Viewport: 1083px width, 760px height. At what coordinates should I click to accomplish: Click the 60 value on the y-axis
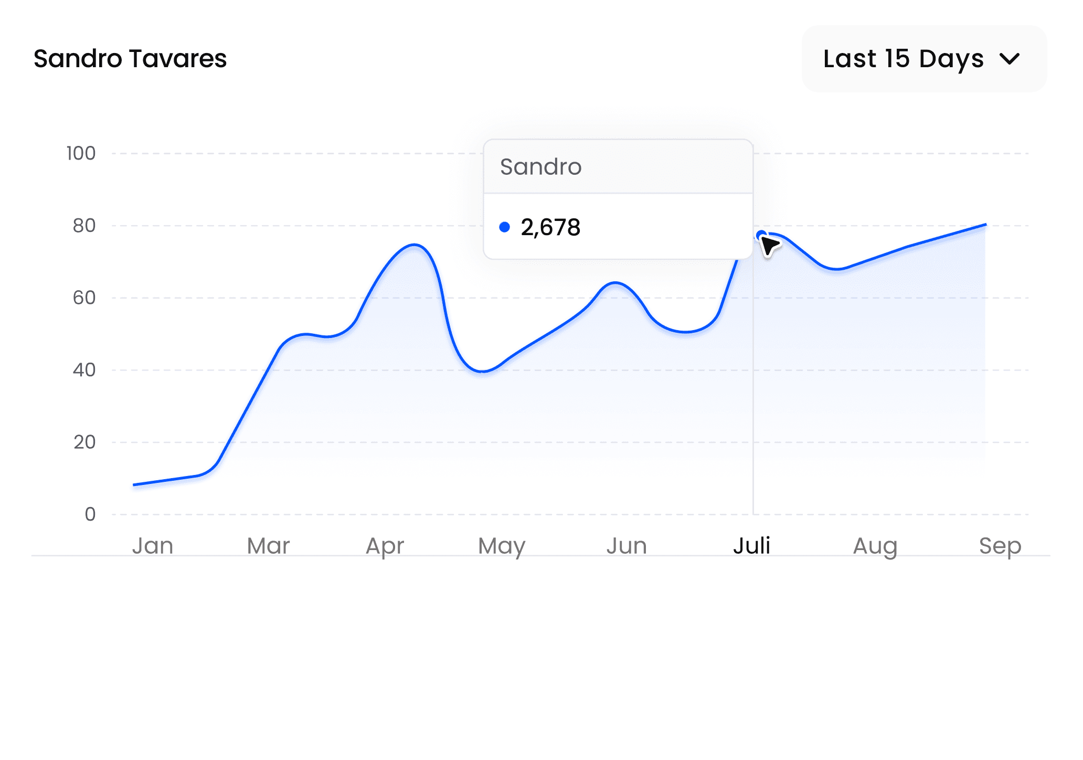click(x=84, y=297)
